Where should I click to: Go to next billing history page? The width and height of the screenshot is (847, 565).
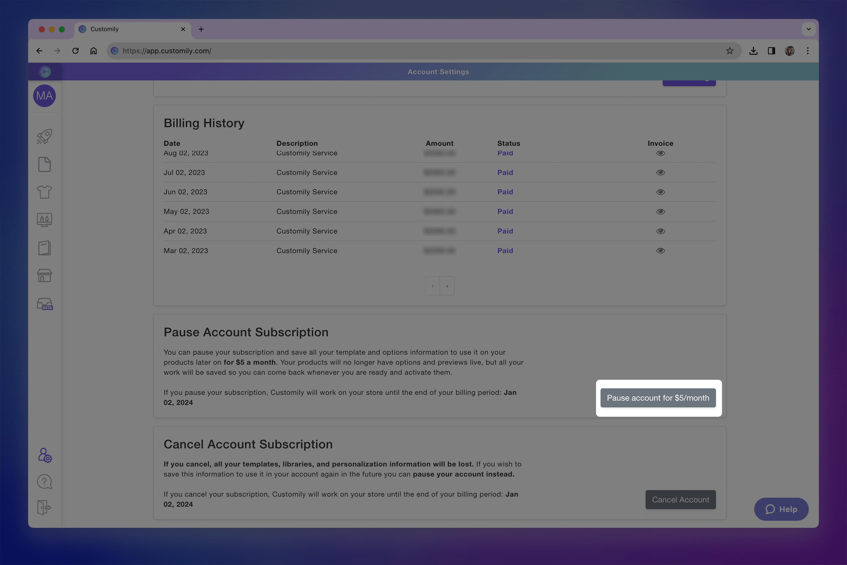(447, 286)
